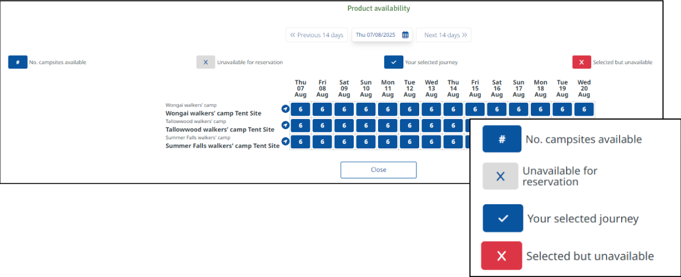The width and height of the screenshot is (681, 277).
Task: Select Summer Falls Tent Site cell for Thu 07 Aug
Action: click(301, 142)
